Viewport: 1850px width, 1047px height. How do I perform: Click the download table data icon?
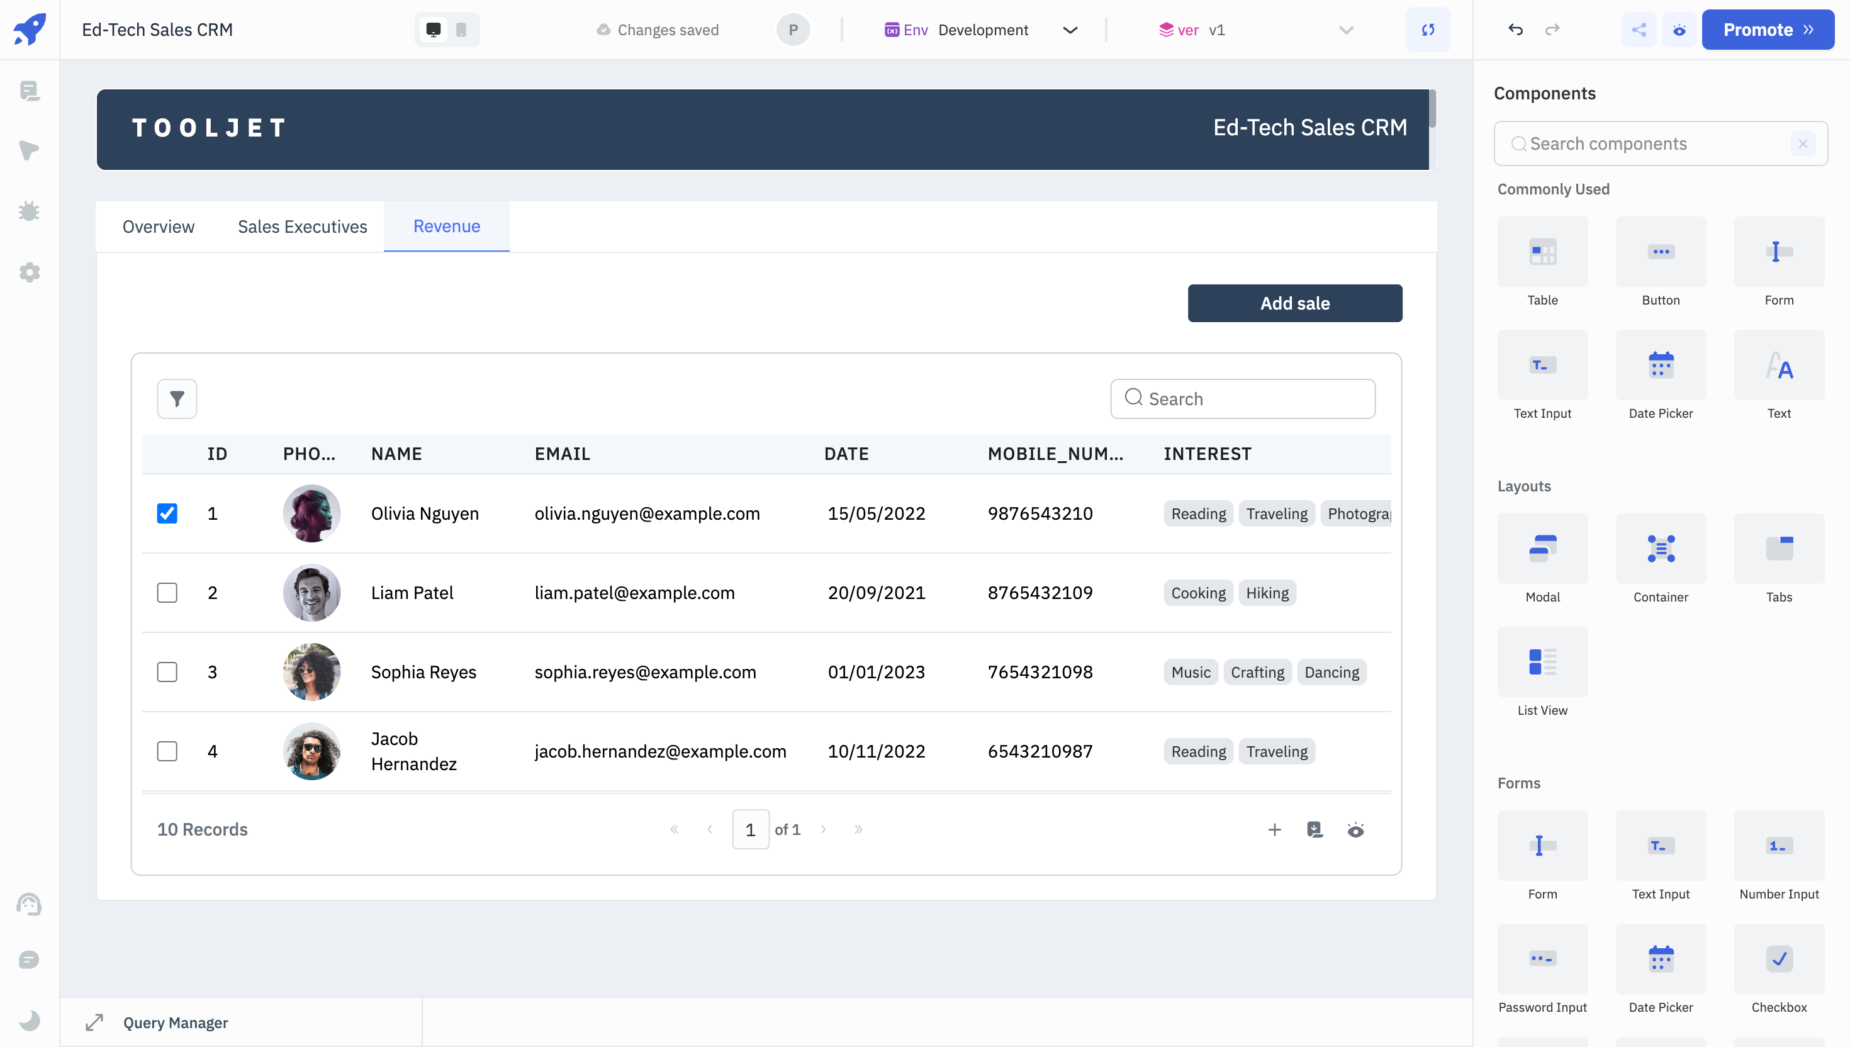[x=1315, y=830]
